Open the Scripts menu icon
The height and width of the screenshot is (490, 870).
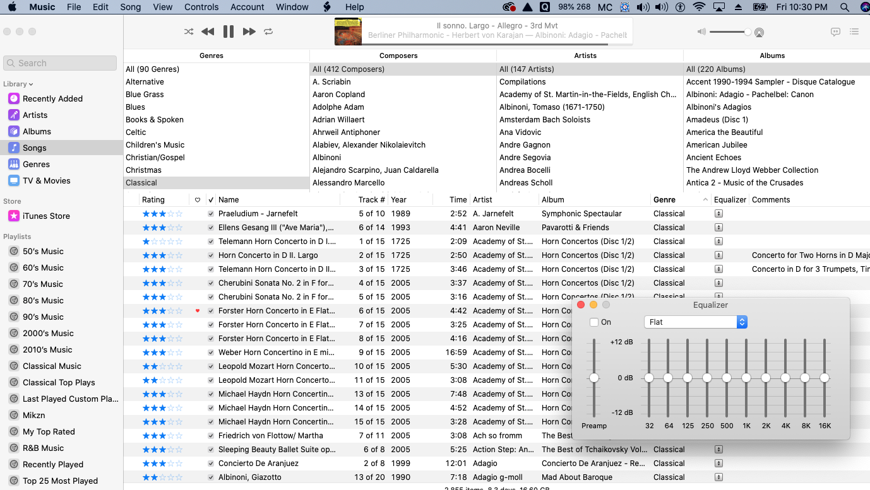point(327,7)
